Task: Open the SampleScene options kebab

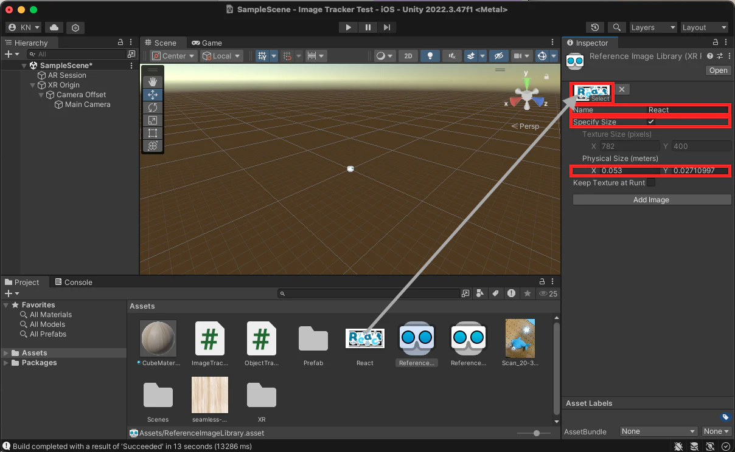Action: (x=132, y=66)
